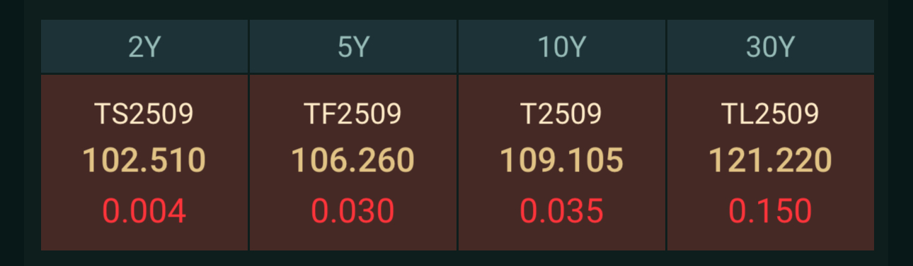Open the T2509 contract name
The width and height of the screenshot is (913, 266).
tap(562, 114)
